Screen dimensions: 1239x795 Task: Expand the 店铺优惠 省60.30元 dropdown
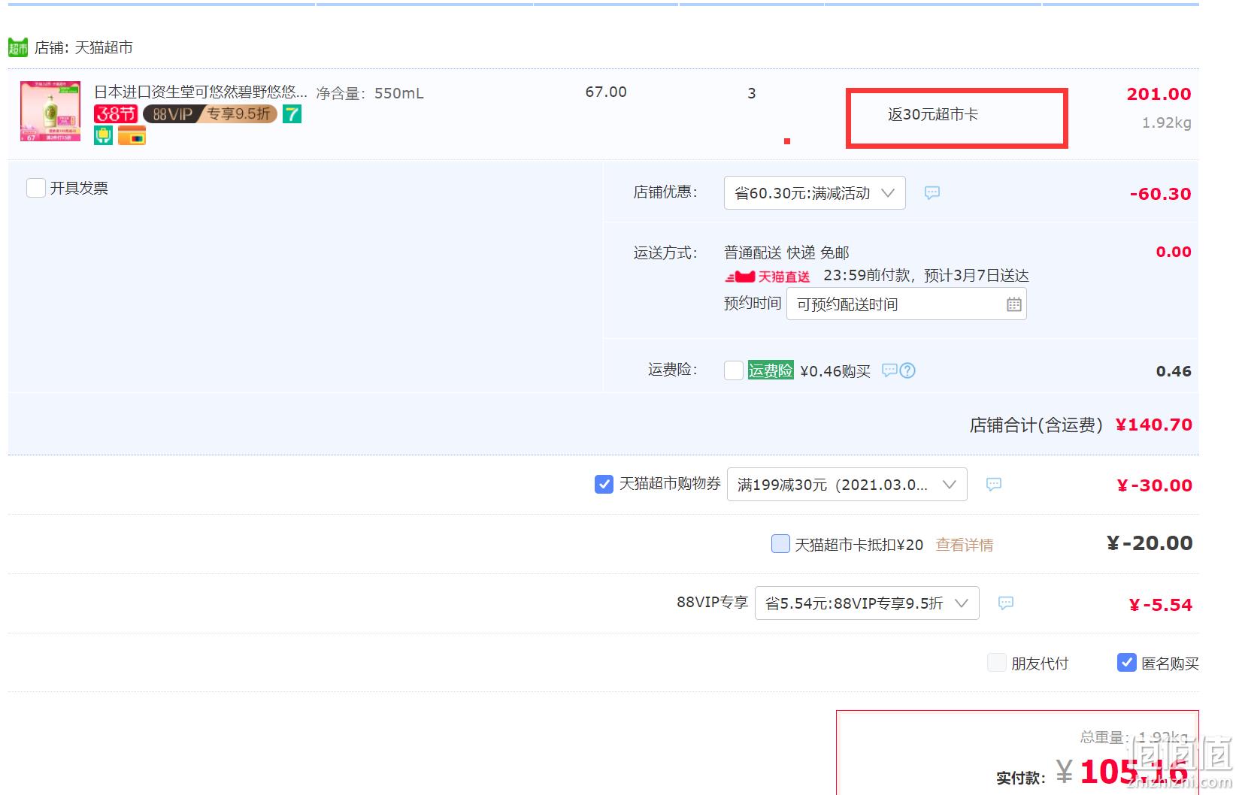tap(815, 193)
